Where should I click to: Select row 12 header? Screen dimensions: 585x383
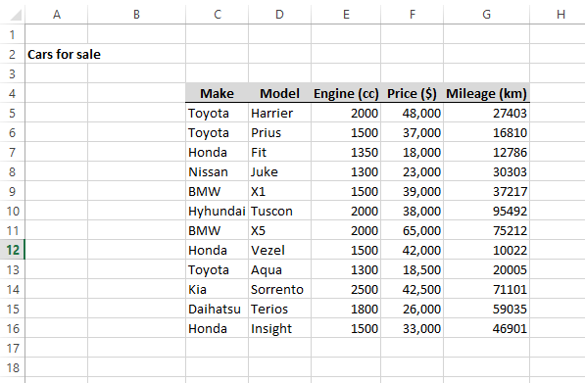coord(13,250)
